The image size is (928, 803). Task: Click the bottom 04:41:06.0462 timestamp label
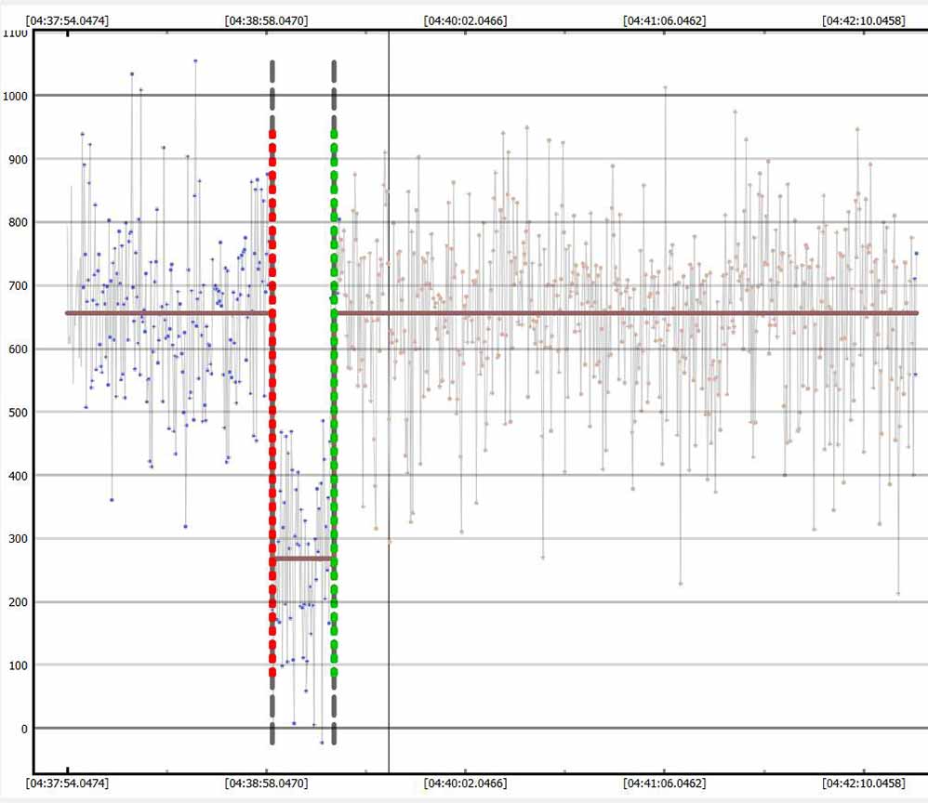(665, 783)
